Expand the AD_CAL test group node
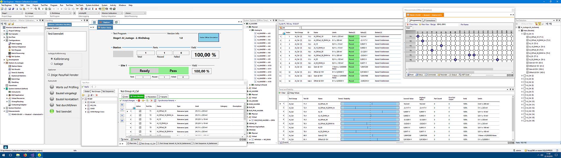Image resolution: width=561 pixels, height=158 pixels. (86, 105)
